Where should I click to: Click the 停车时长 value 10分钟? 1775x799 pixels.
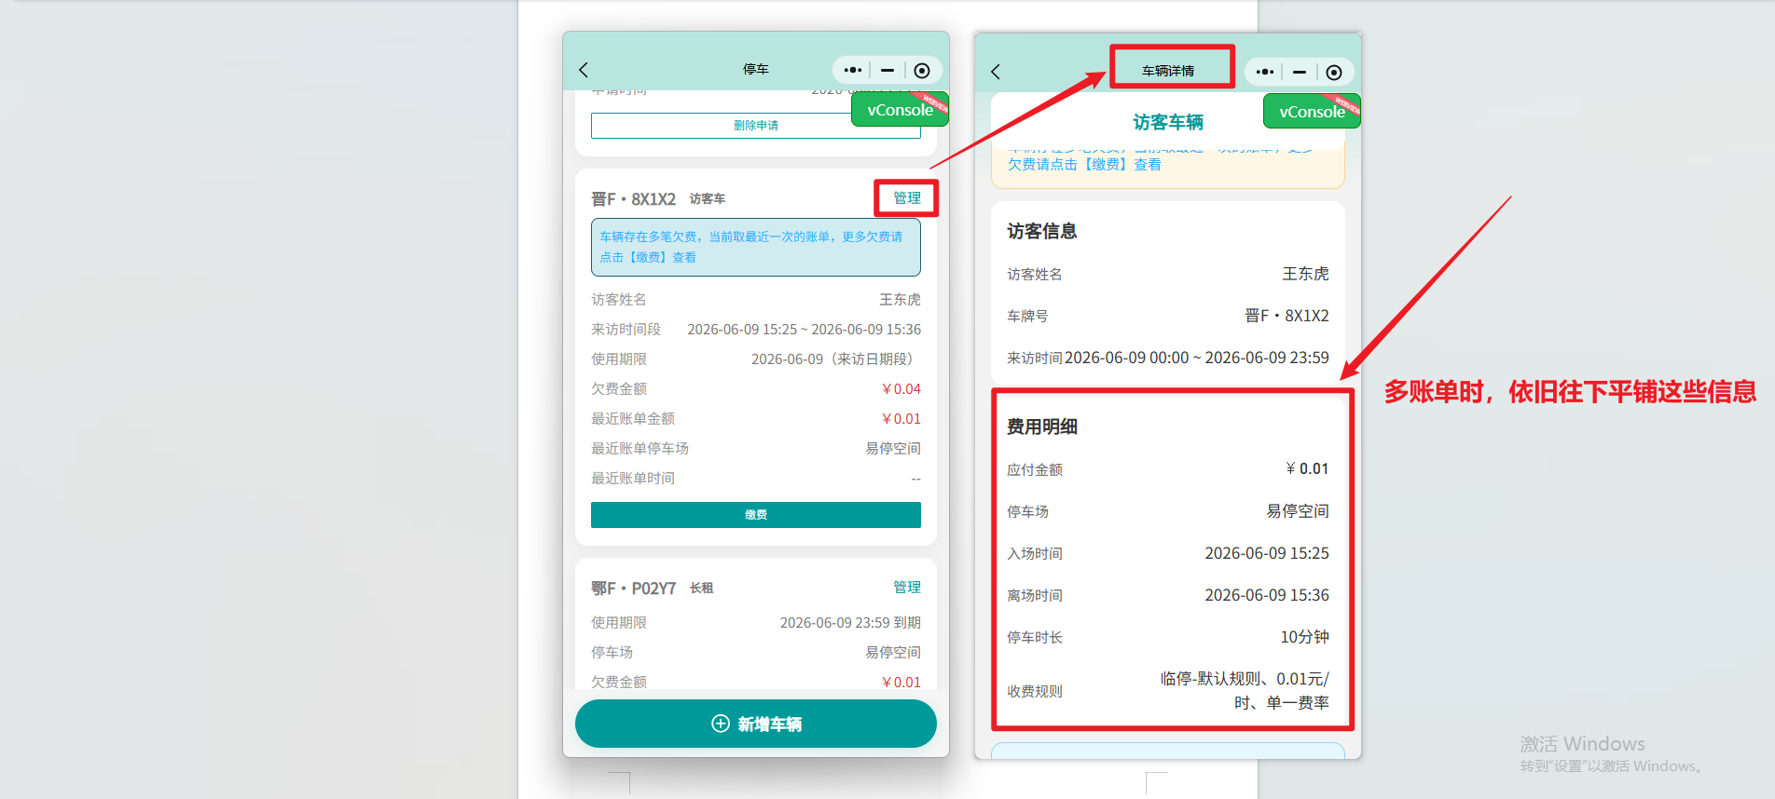[x=1304, y=637]
